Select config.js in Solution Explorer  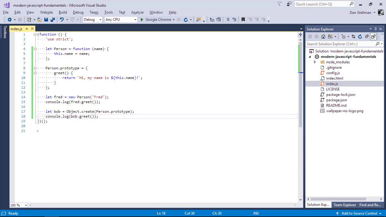click(x=333, y=73)
